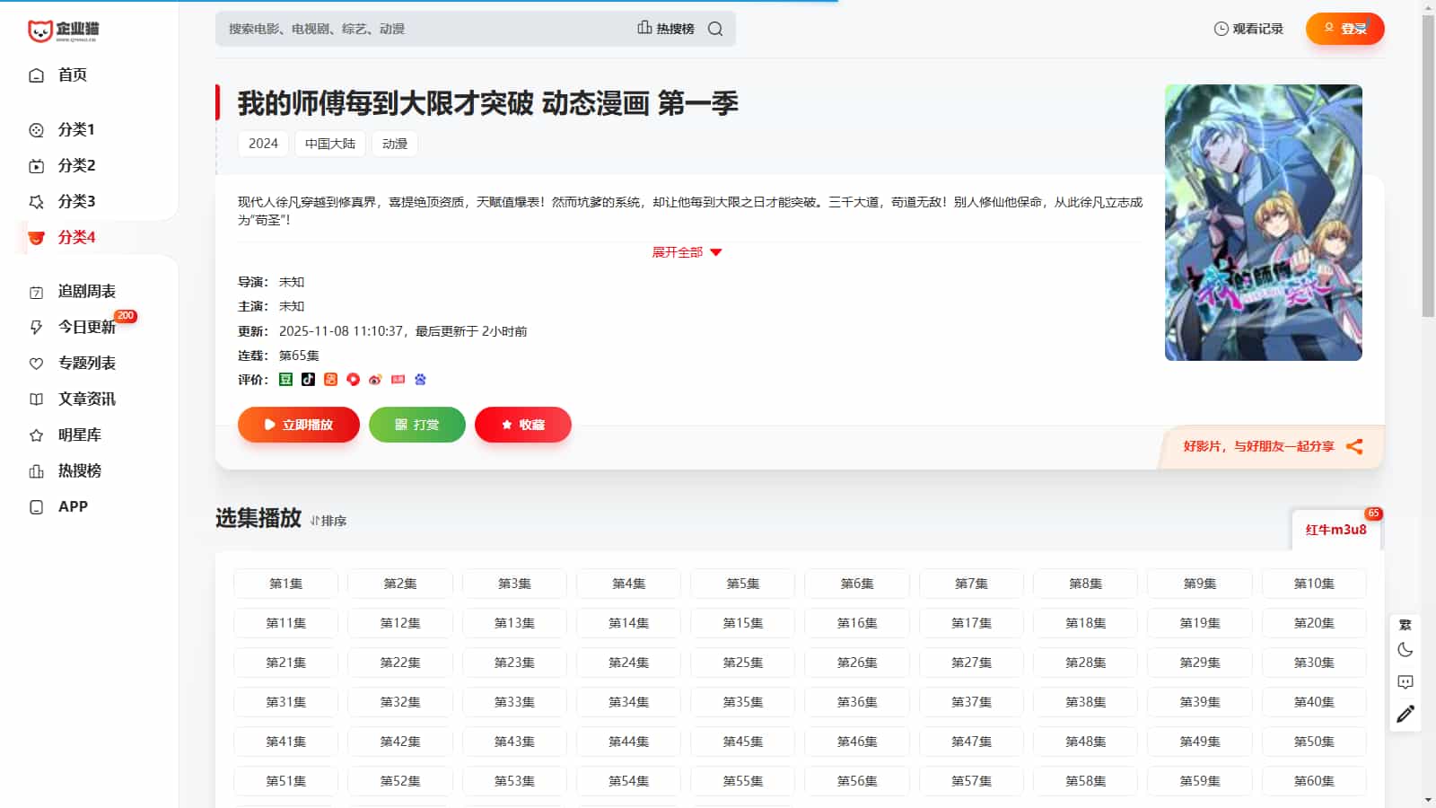The height and width of the screenshot is (808, 1436).
Task: Open 观看记录 watch history dropdown
Action: pos(1248,29)
